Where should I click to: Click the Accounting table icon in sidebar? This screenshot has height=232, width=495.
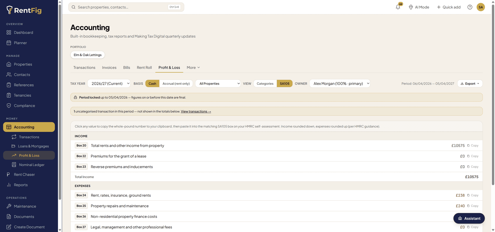pyautogui.click(x=9, y=127)
